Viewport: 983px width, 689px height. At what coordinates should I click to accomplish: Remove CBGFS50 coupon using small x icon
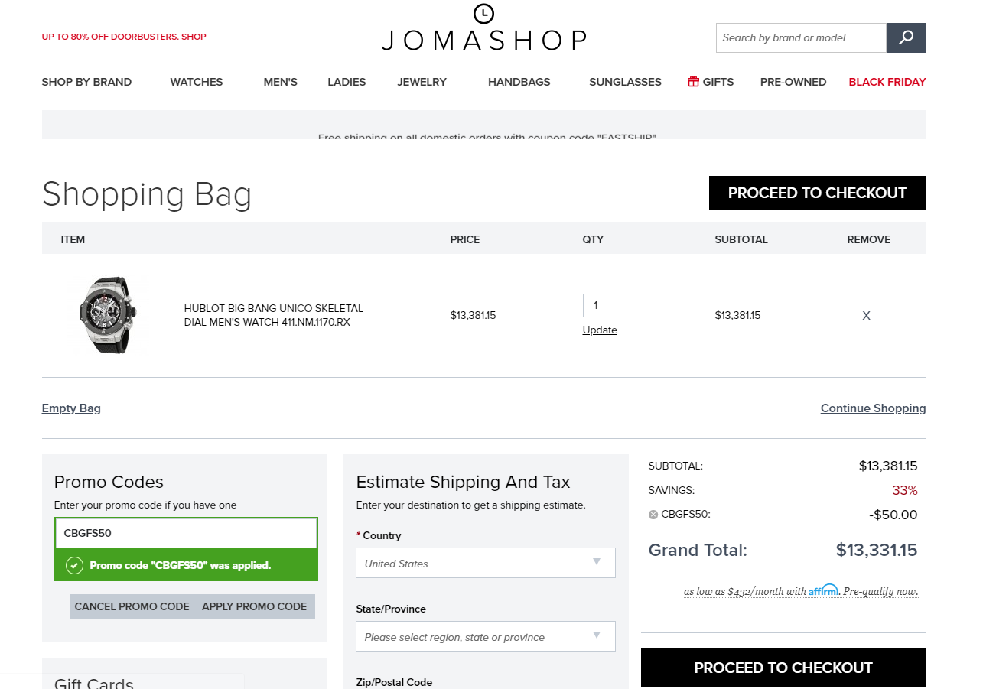[x=653, y=515]
